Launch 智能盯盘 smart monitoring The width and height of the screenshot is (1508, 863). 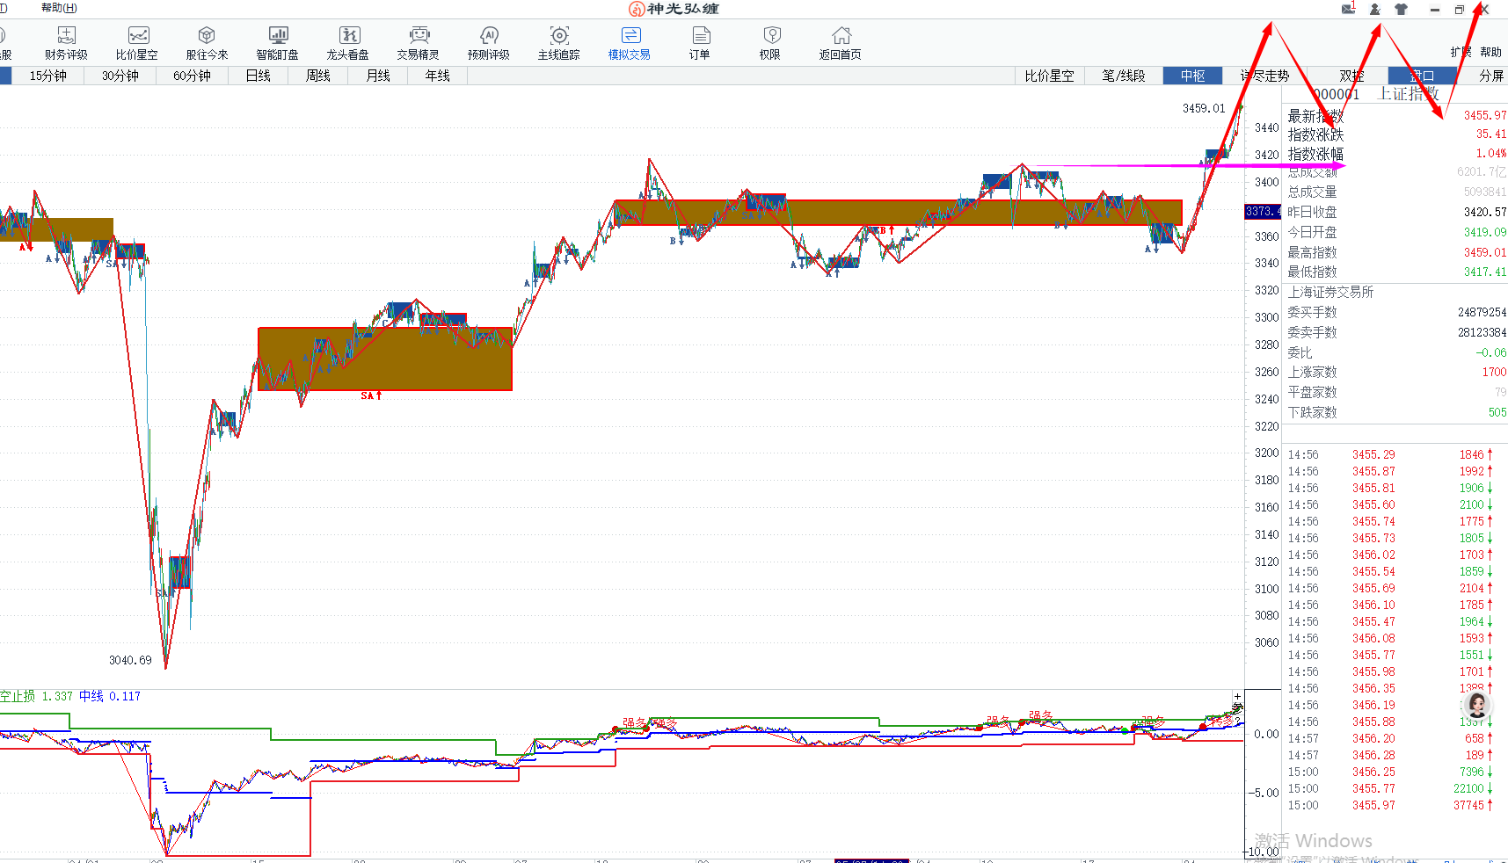[277, 42]
